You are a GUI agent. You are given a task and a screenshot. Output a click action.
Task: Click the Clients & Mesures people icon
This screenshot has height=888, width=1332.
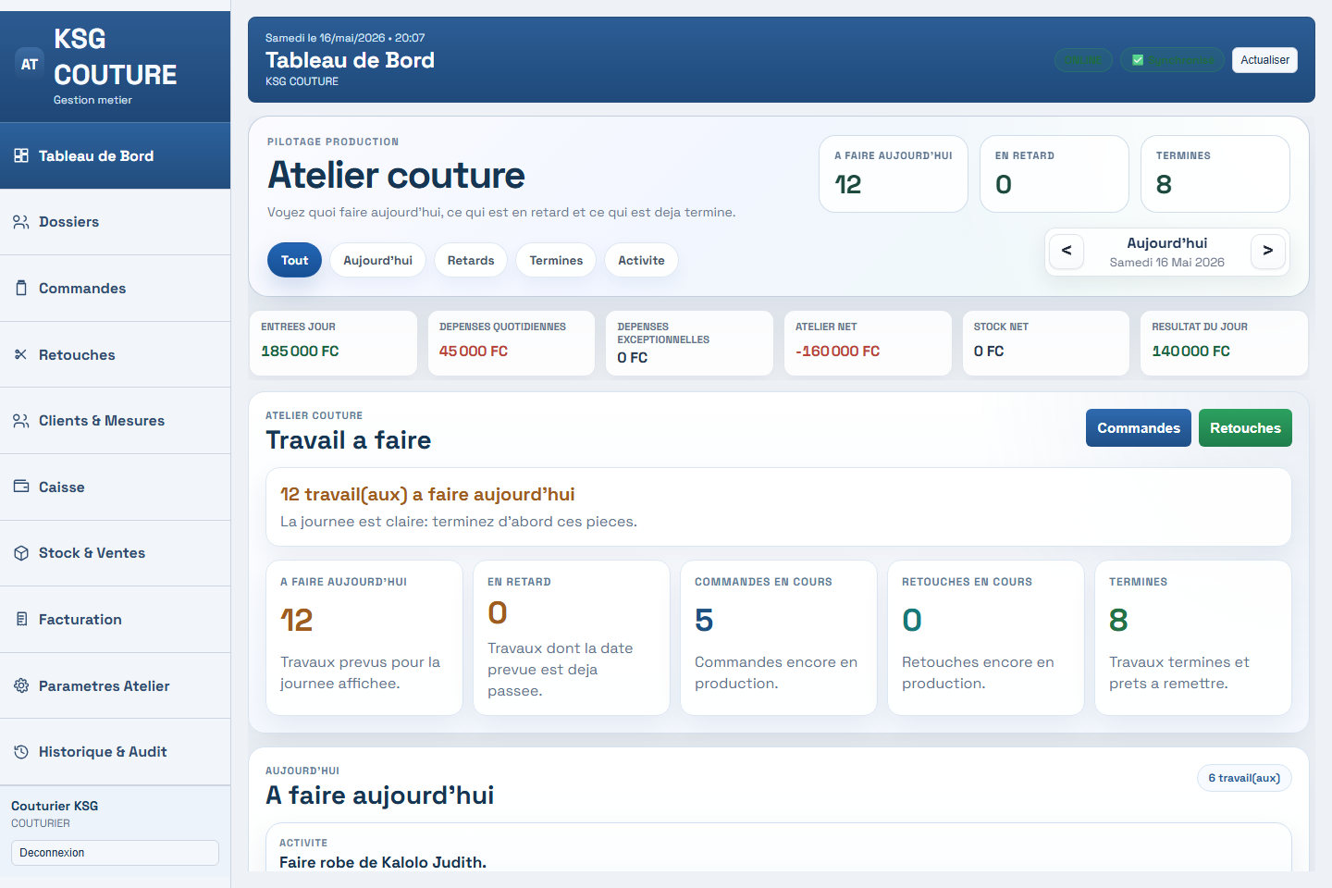[21, 421]
